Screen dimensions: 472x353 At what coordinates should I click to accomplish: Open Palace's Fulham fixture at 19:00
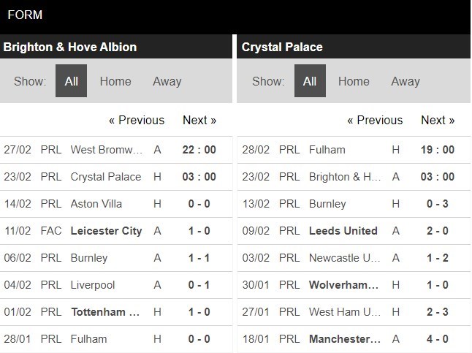[438, 150]
